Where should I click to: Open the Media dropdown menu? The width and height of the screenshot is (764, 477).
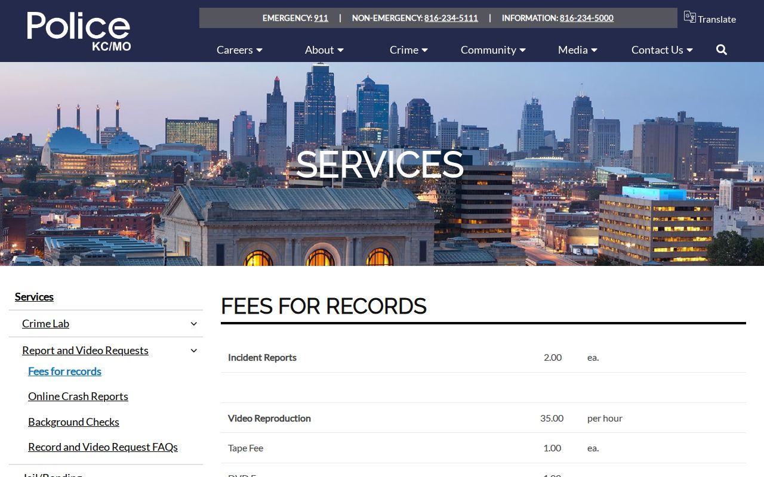[578, 50]
